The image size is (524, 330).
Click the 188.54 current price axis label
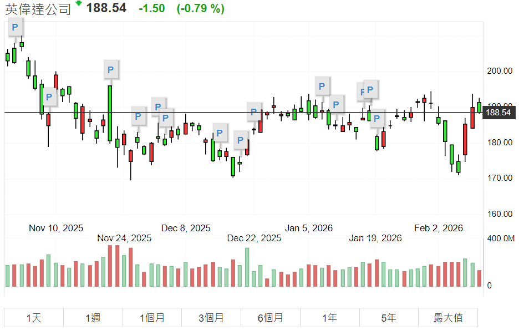tap(497, 113)
